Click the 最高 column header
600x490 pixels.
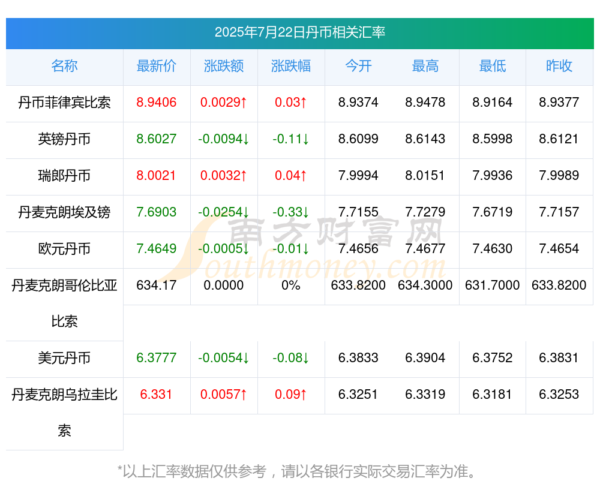425,66
